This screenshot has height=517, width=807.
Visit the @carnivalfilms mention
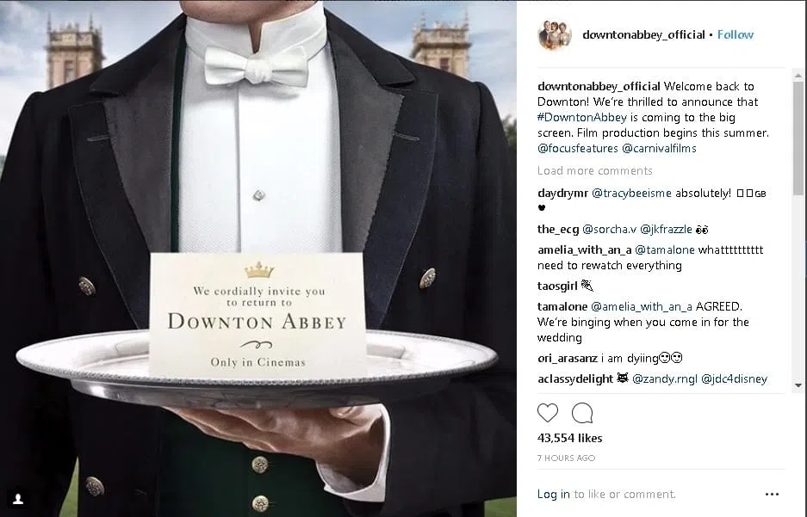[x=659, y=149]
